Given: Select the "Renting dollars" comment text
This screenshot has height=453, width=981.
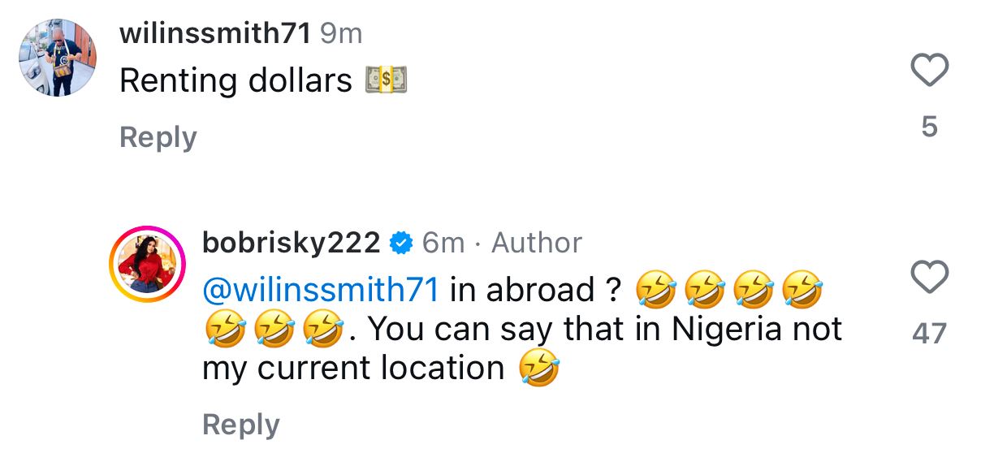Looking at the screenshot, I should 236,80.
